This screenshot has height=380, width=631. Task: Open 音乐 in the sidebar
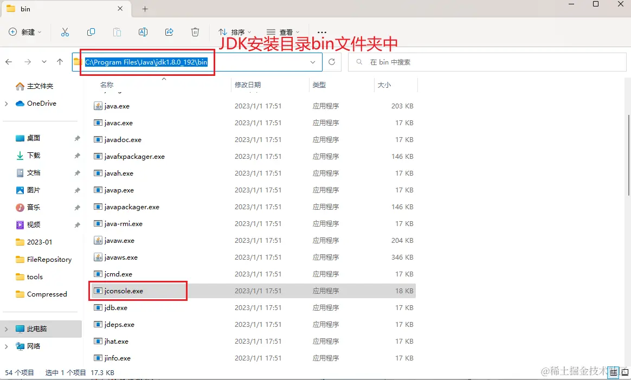(x=28, y=207)
